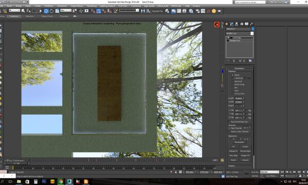Open the reference coordinate system dropdown

point(66,10)
